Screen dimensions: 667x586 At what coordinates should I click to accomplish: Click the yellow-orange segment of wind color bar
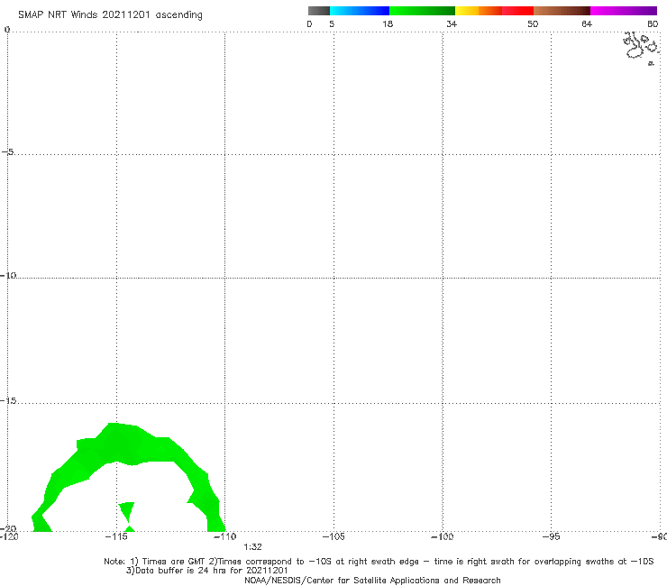[x=479, y=11]
